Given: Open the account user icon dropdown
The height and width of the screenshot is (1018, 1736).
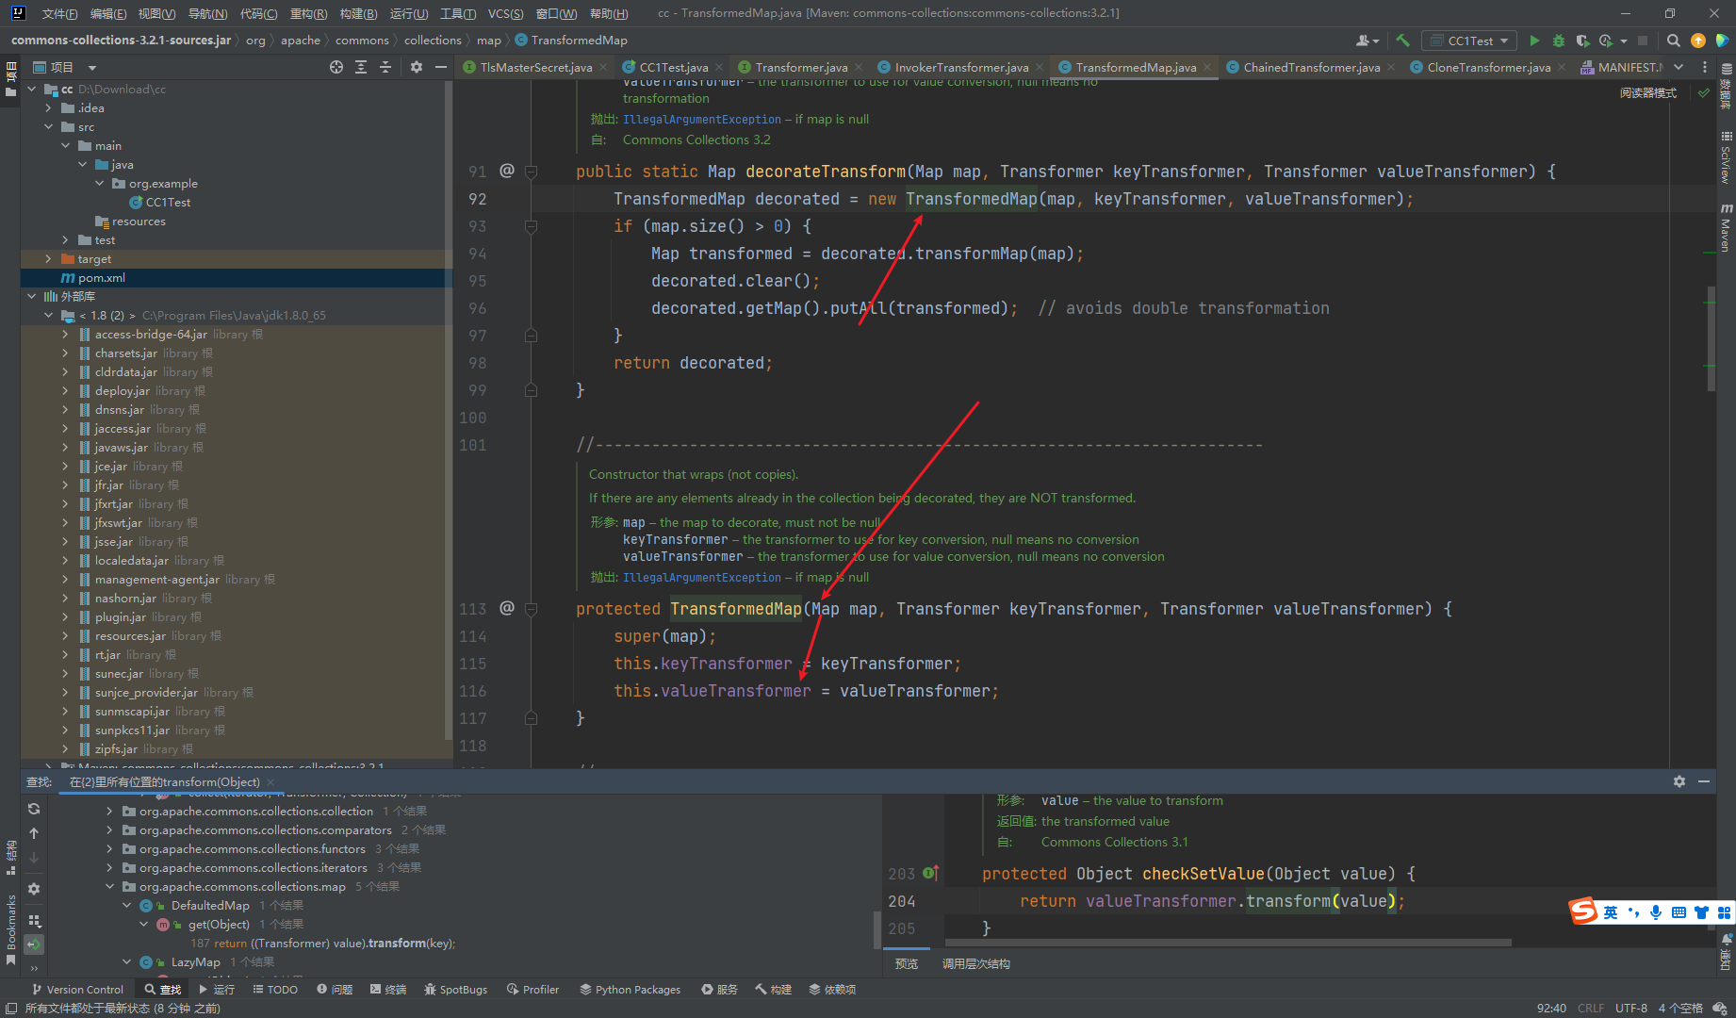Looking at the screenshot, I should coord(1368,41).
